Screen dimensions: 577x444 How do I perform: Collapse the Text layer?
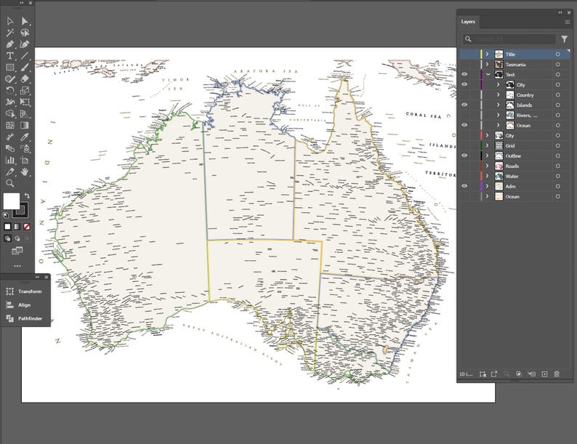coord(488,74)
